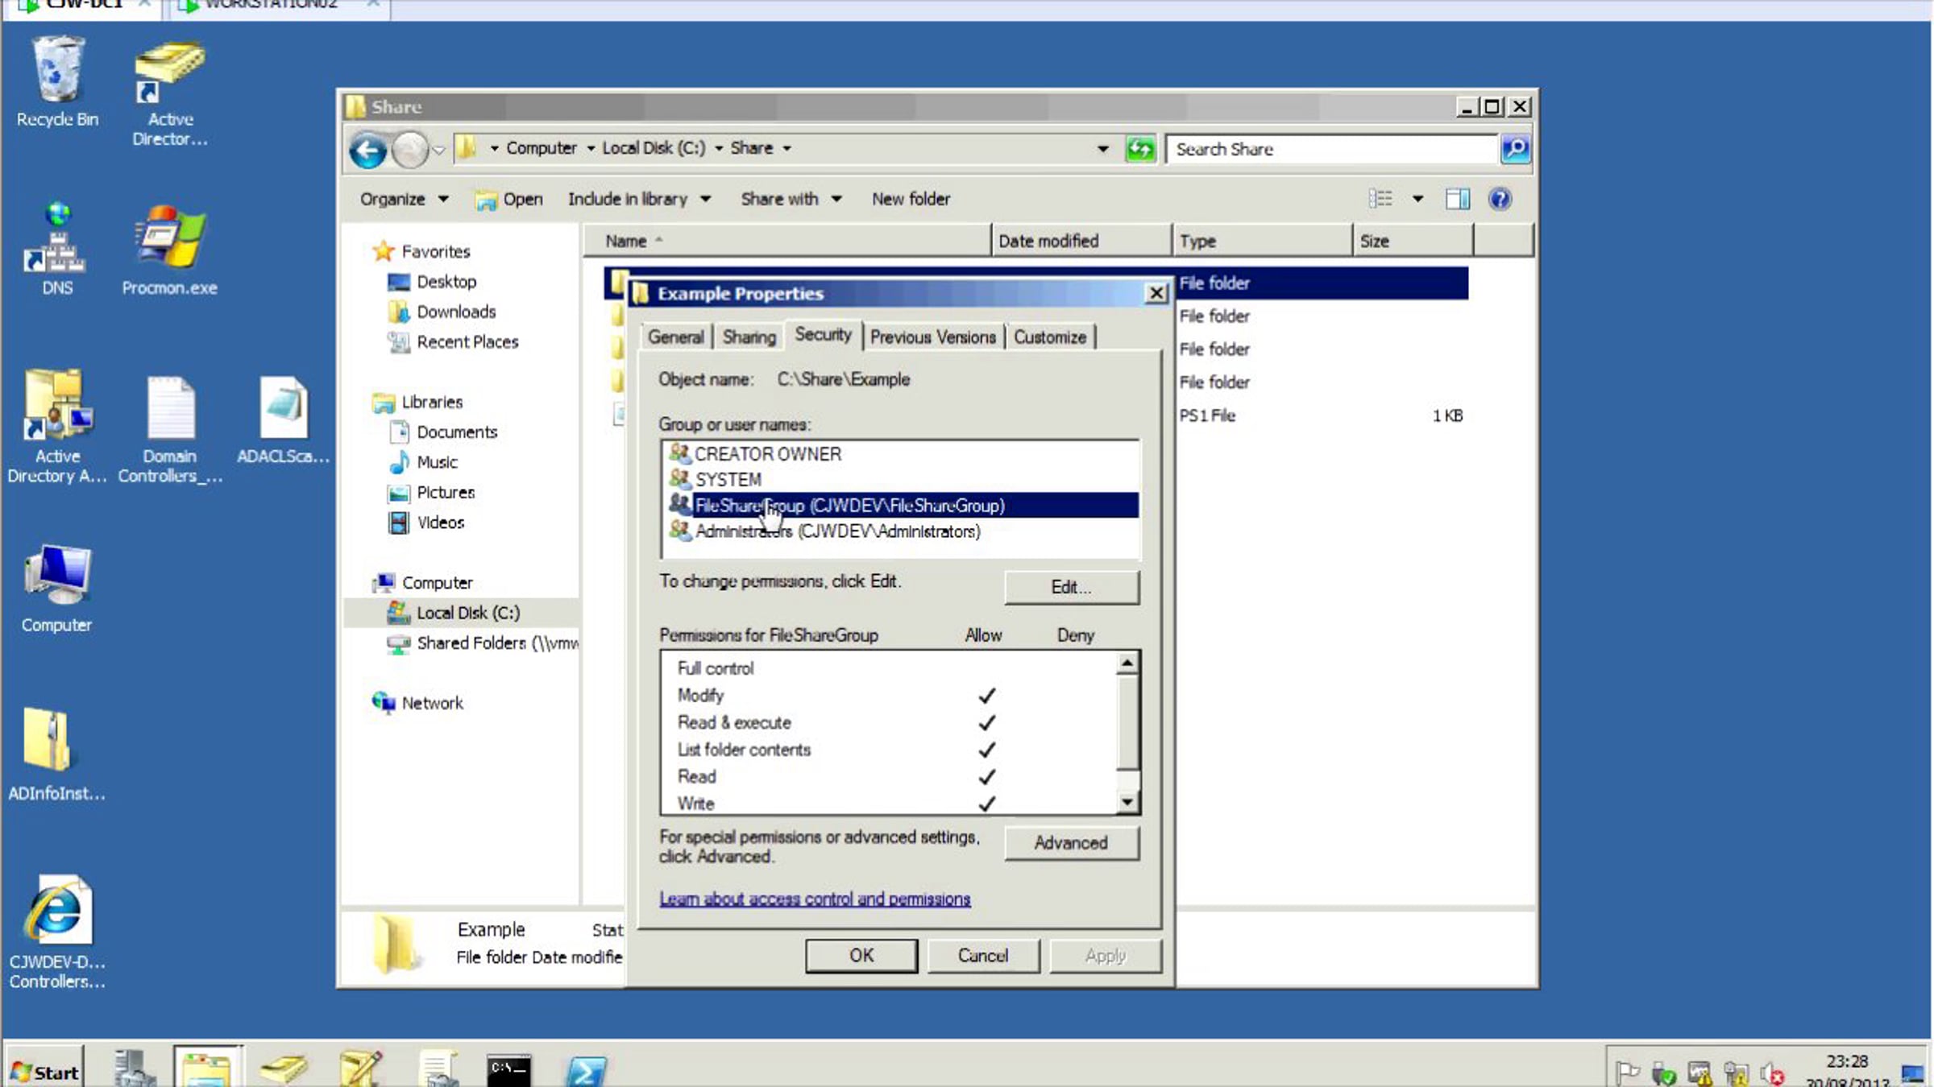Click the refresh button beside the address bar
The image size is (1934, 1087).
coord(1140,149)
